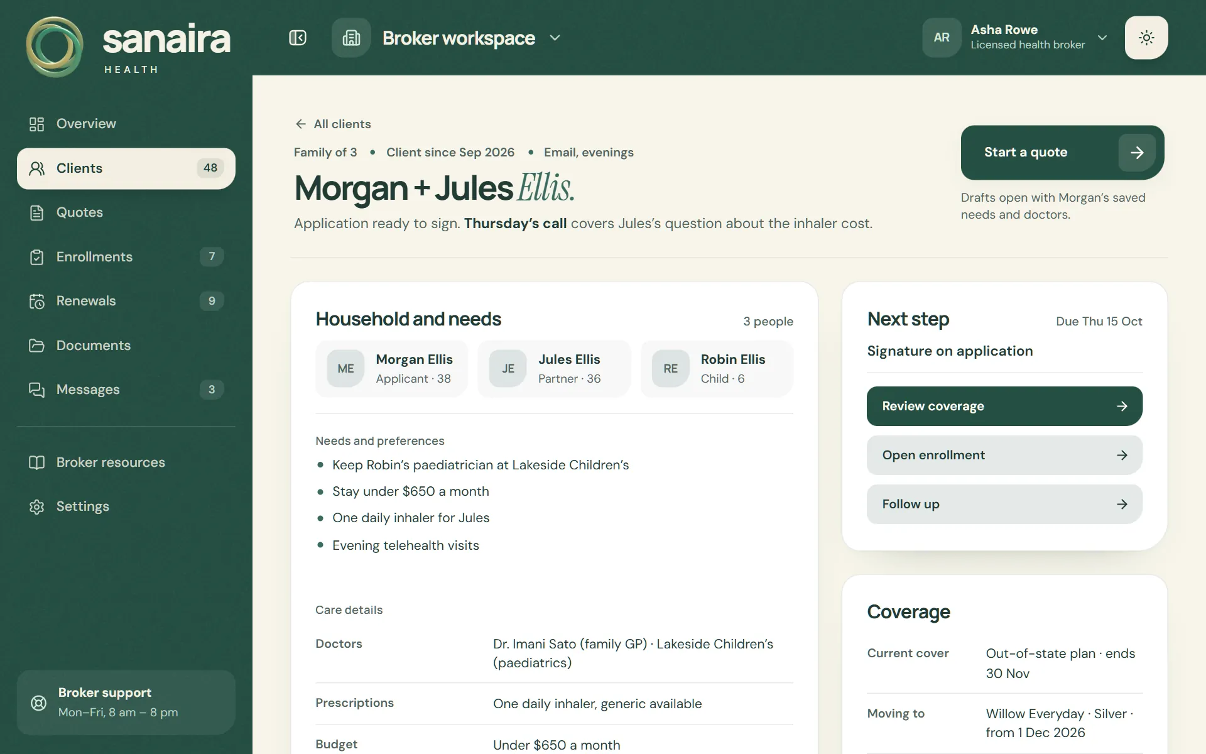The height and width of the screenshot is (754, 1206).
Task: Click 'Willow Everyday · Silver' coverage value
Action: coord(1057,714)
